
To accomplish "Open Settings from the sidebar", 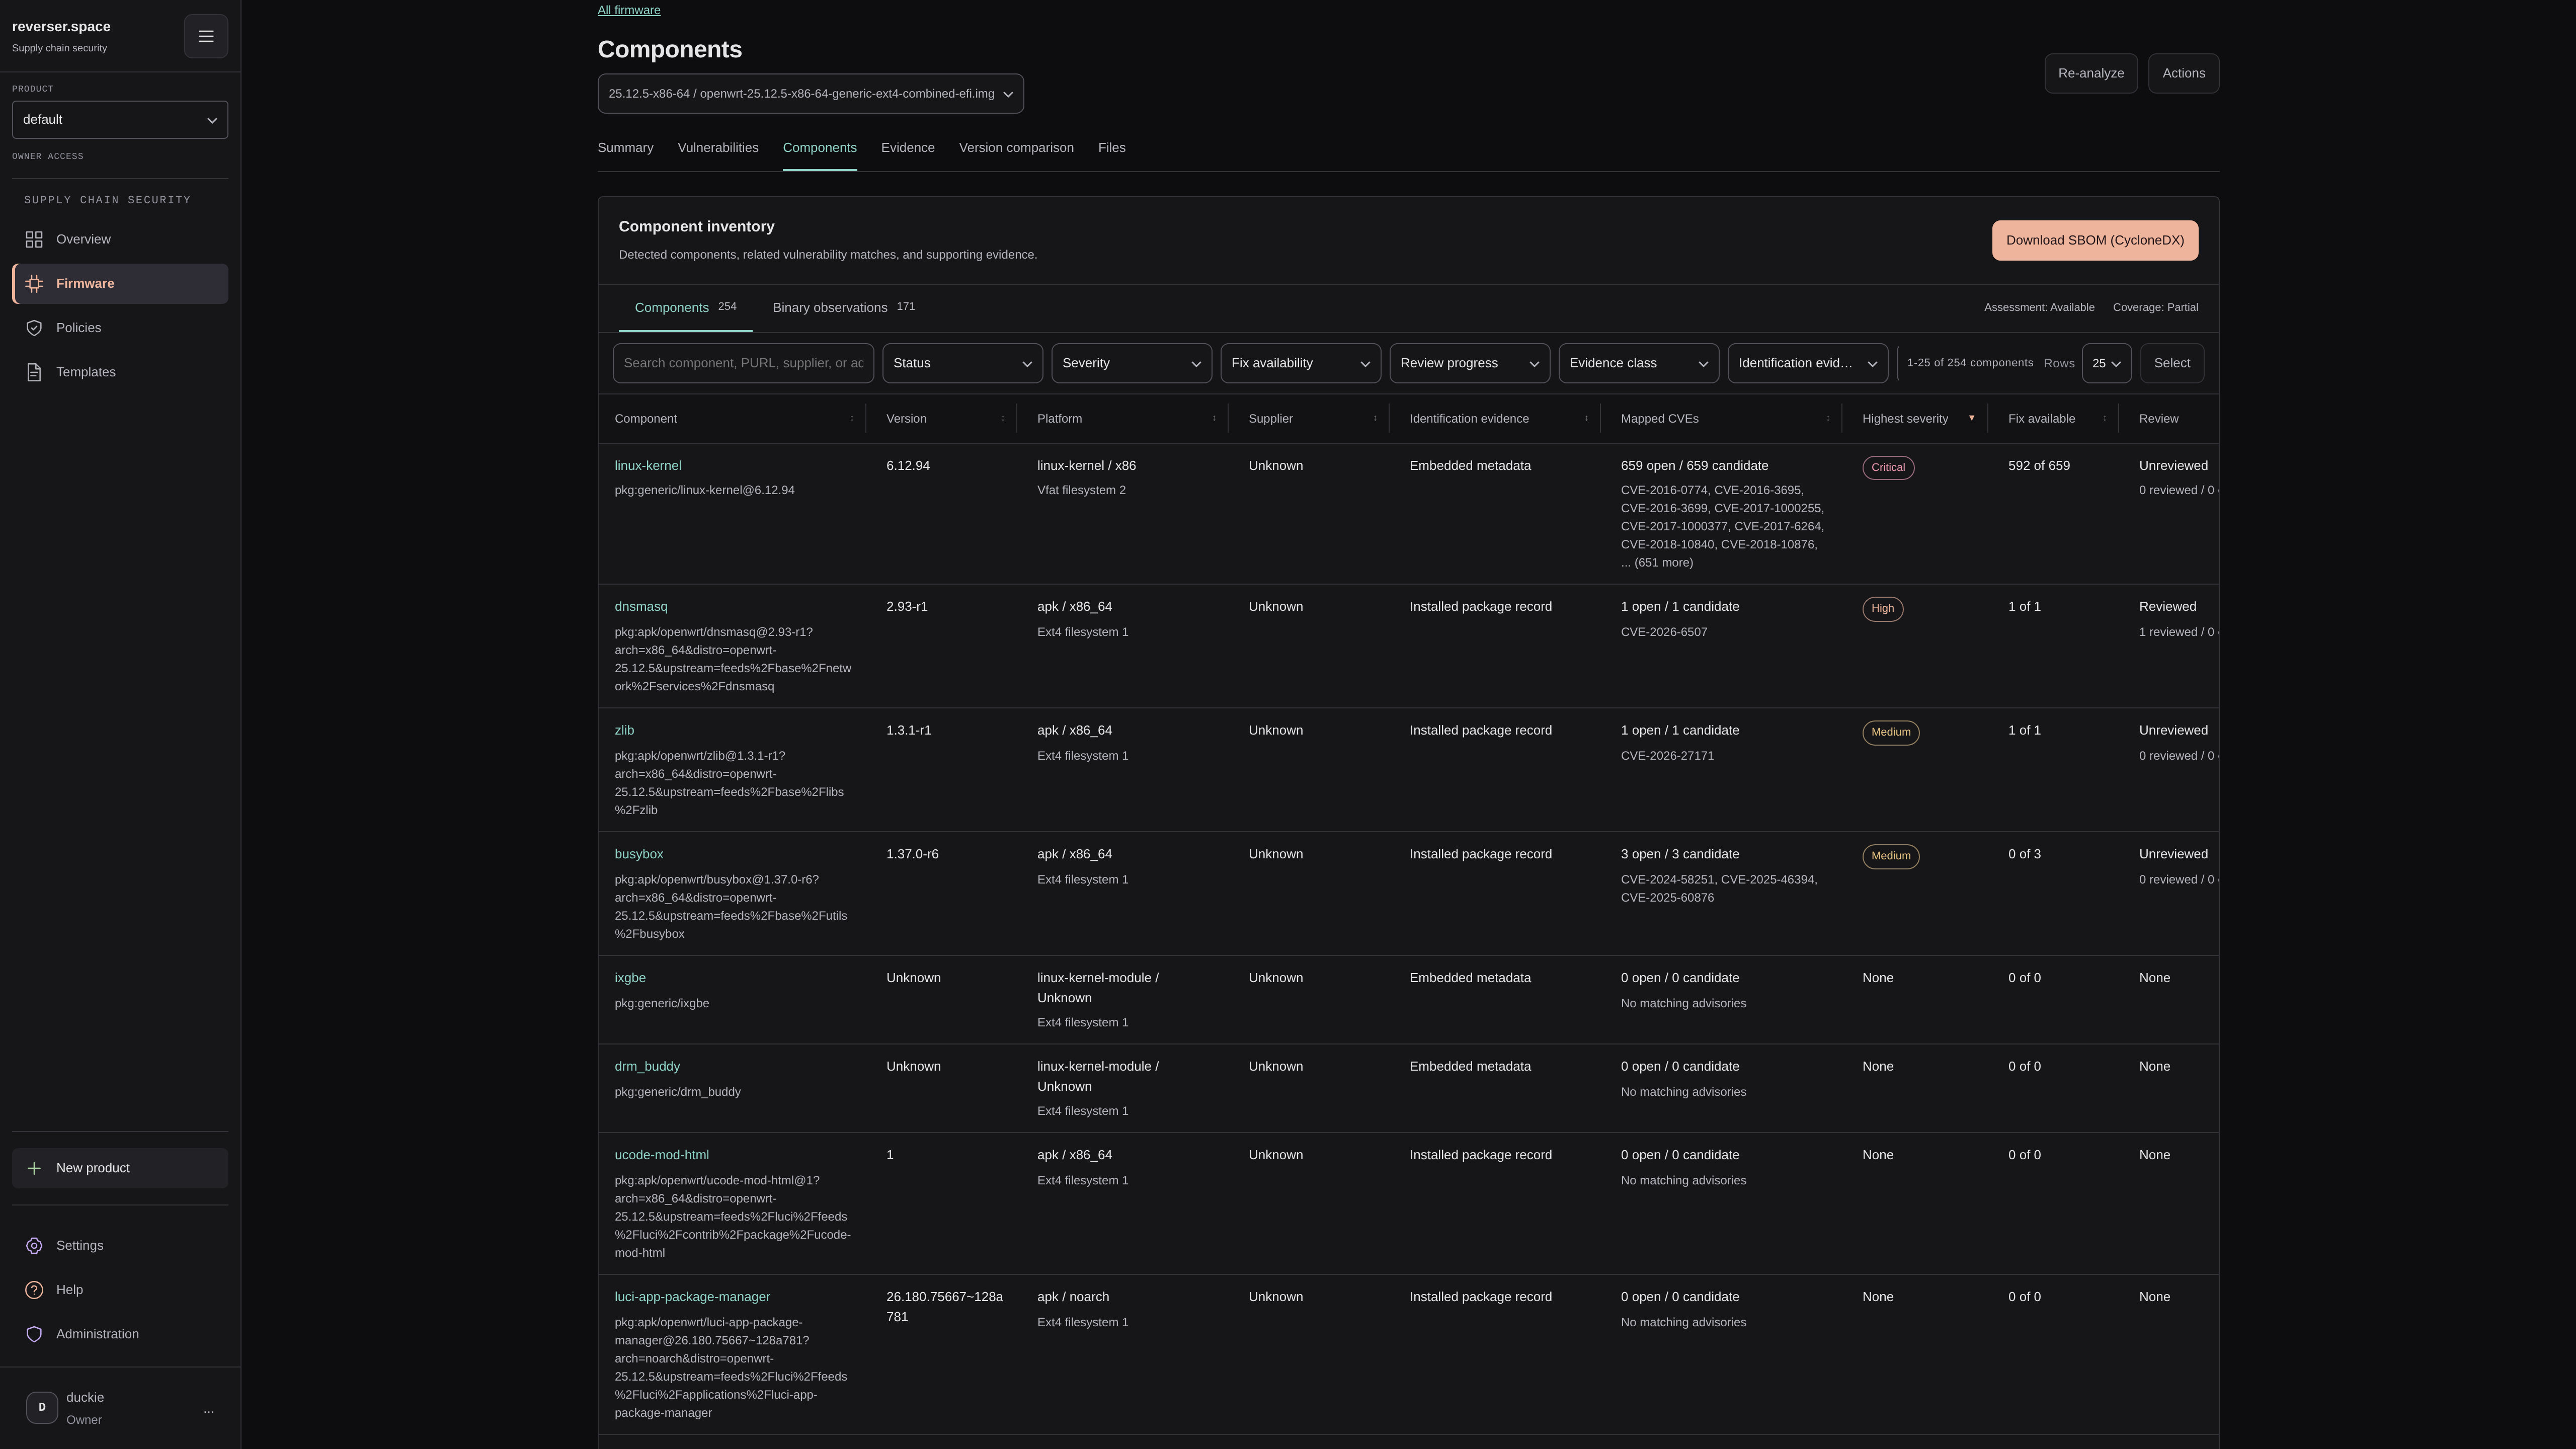I will 120,1245.
